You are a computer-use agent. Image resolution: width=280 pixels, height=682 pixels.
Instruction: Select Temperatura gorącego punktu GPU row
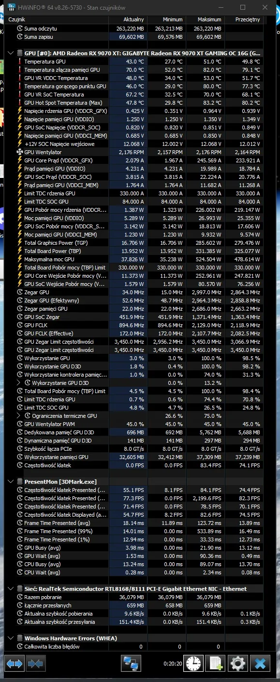(x=134, y=86)
